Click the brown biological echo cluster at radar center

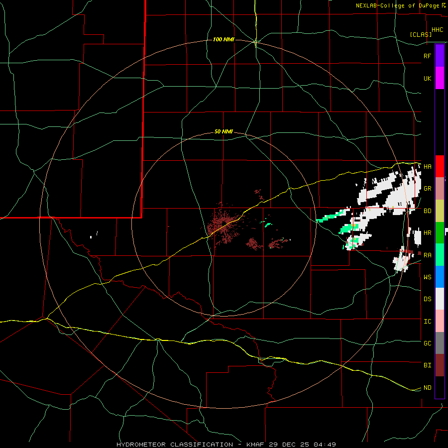[x=225, y=225]
